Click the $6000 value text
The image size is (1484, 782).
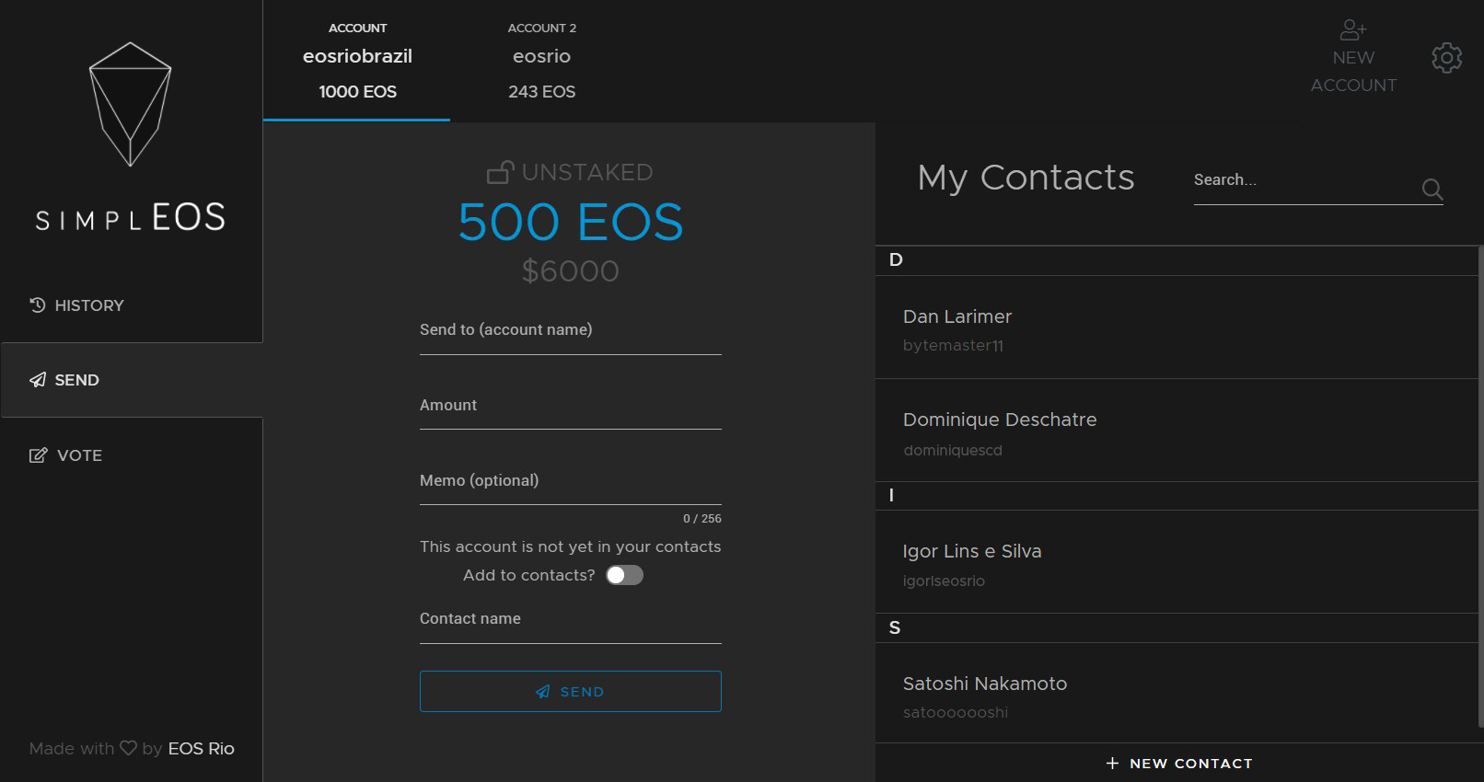(570, 270)
